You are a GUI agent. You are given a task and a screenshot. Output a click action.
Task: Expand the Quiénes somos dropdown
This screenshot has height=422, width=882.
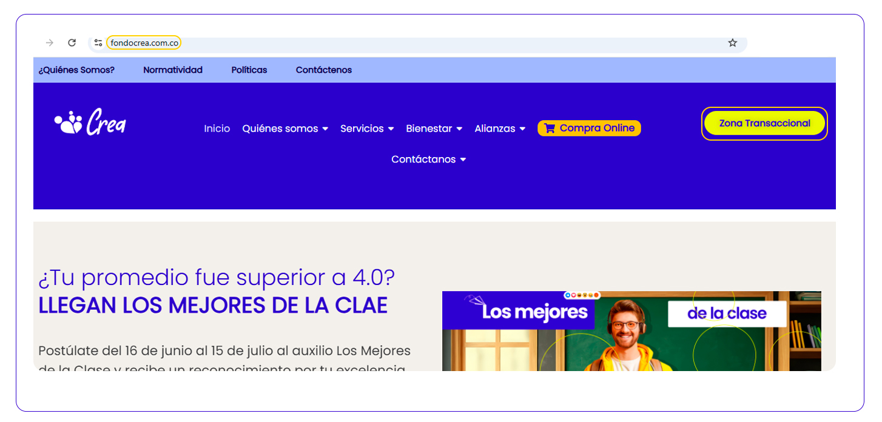[285, 129]
